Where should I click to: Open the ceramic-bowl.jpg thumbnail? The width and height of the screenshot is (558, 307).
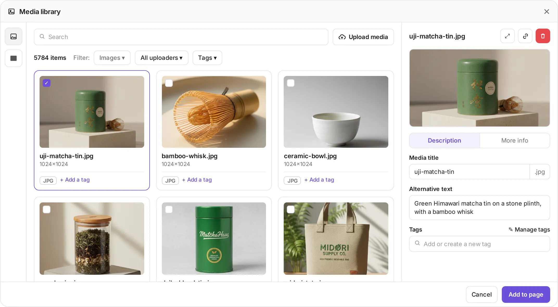(336, 112)
